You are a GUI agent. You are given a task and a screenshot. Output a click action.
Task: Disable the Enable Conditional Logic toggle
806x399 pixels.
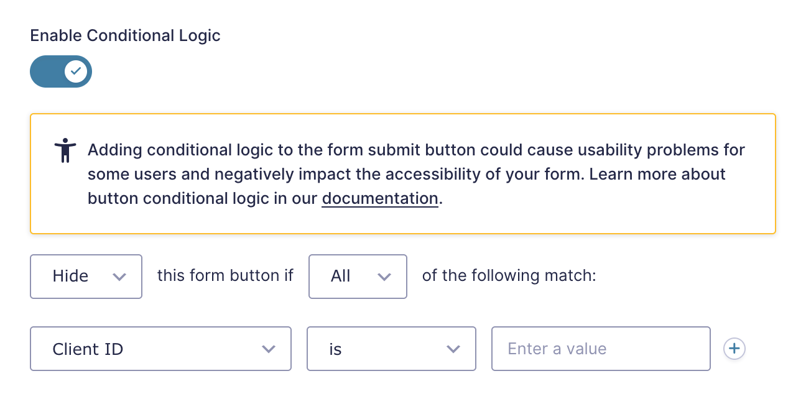point(61,71)
